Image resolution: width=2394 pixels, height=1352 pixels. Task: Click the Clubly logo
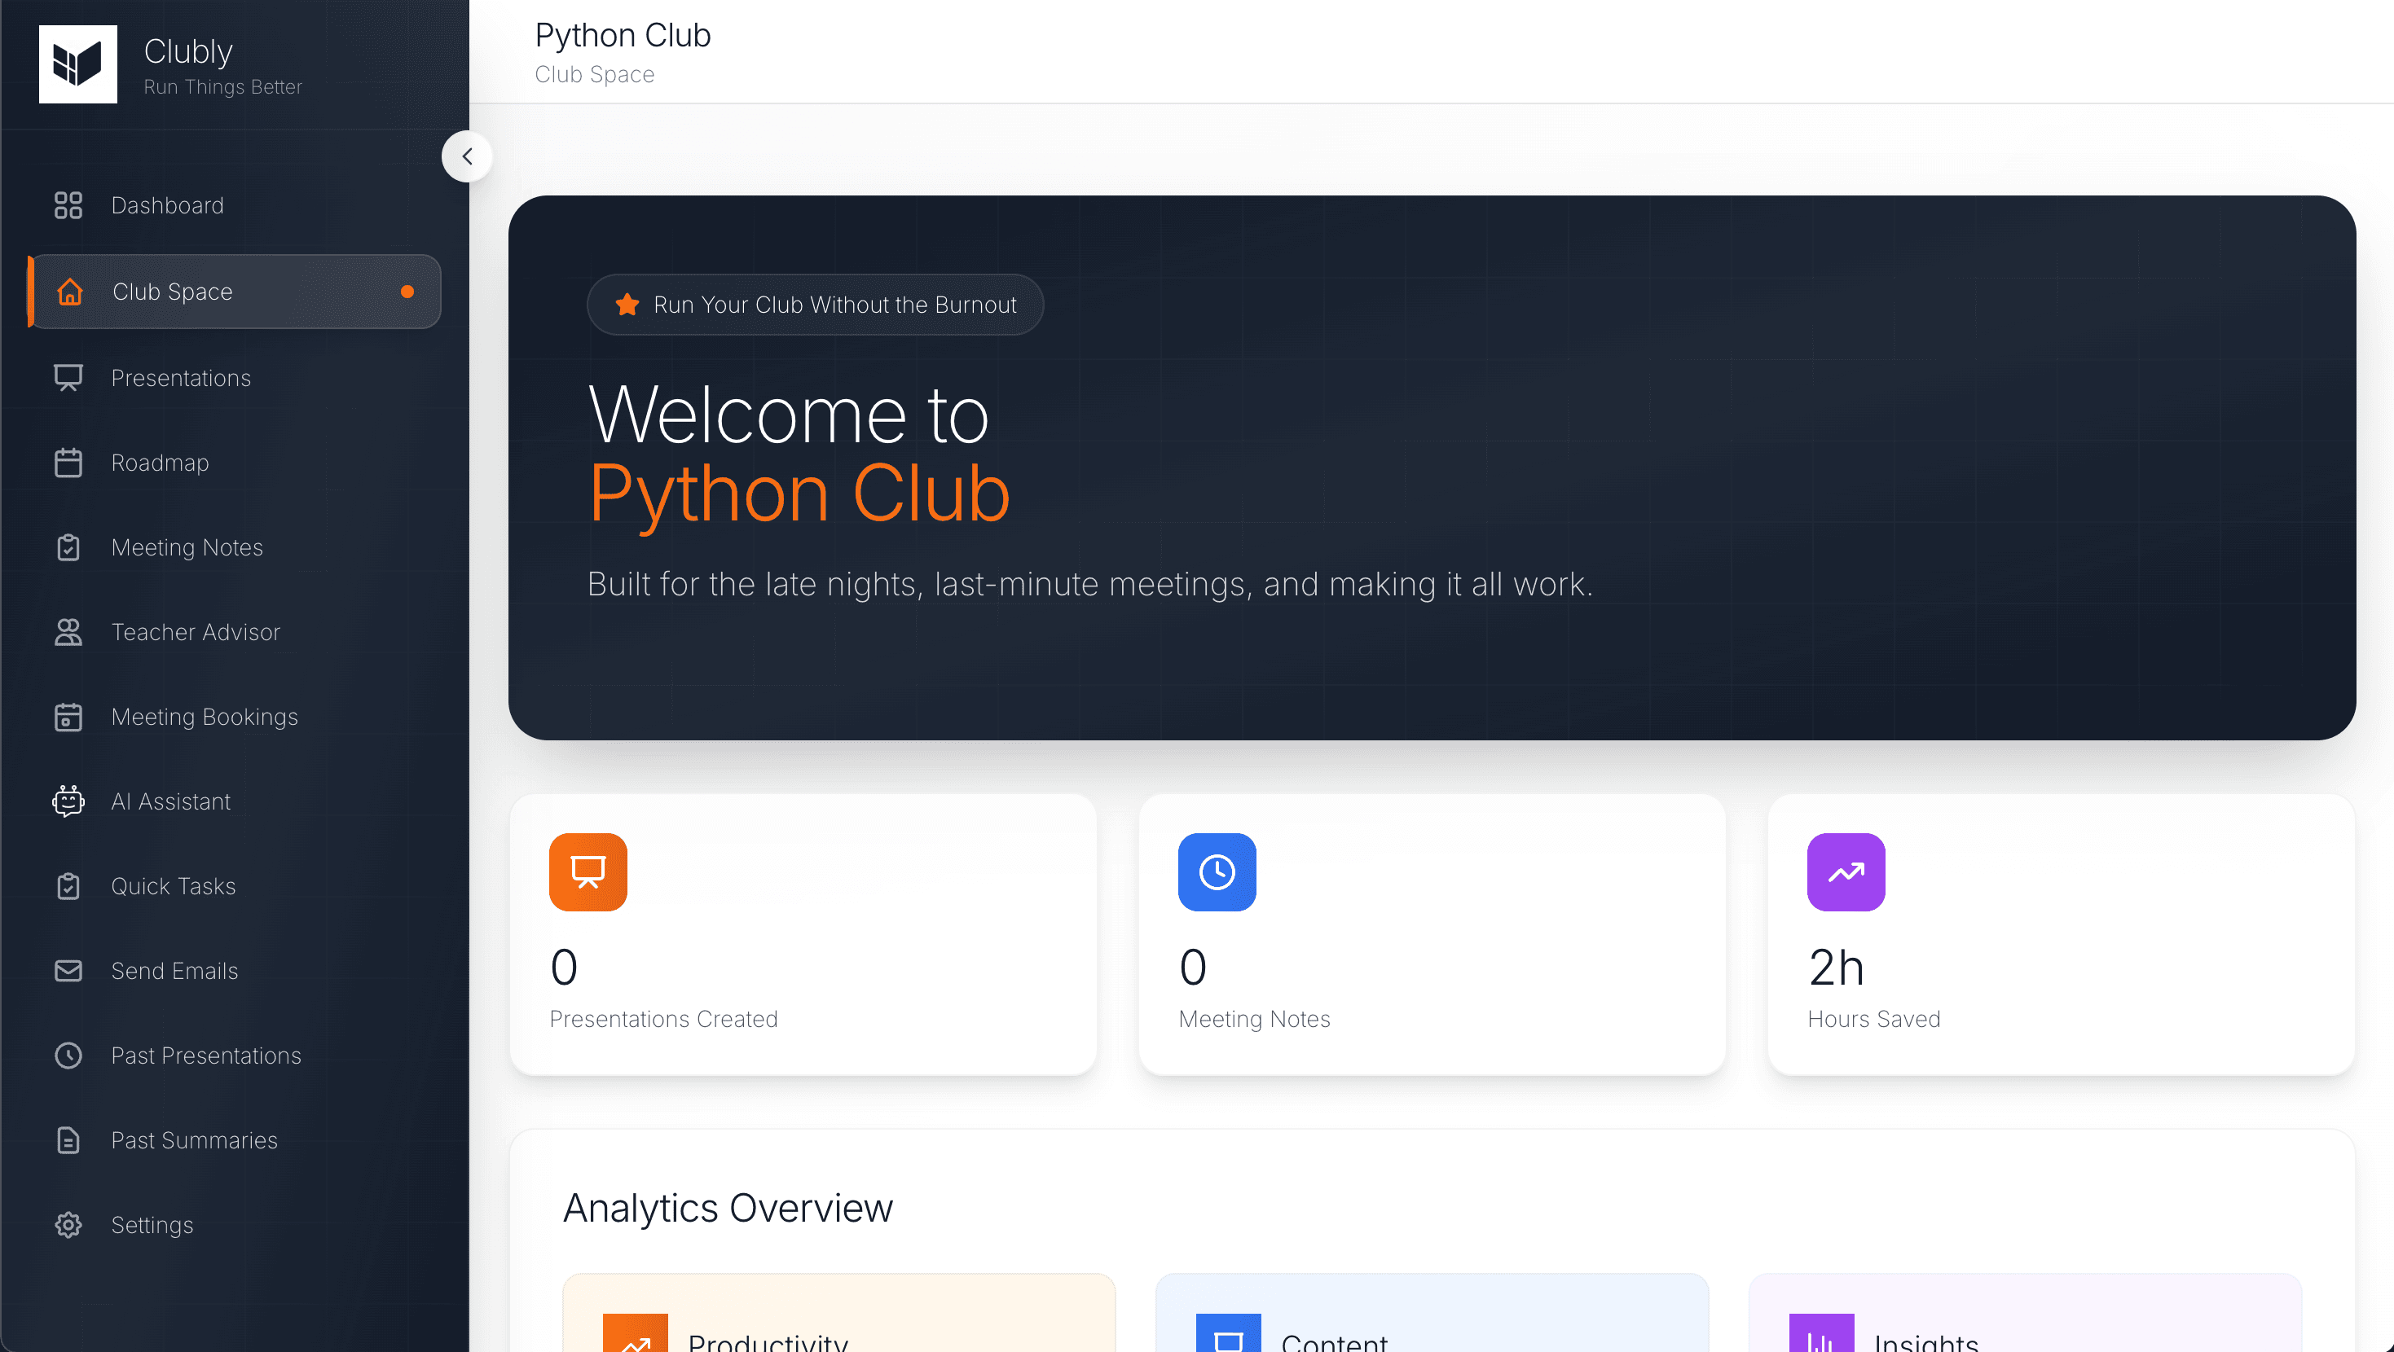click(x=78, y=64)
